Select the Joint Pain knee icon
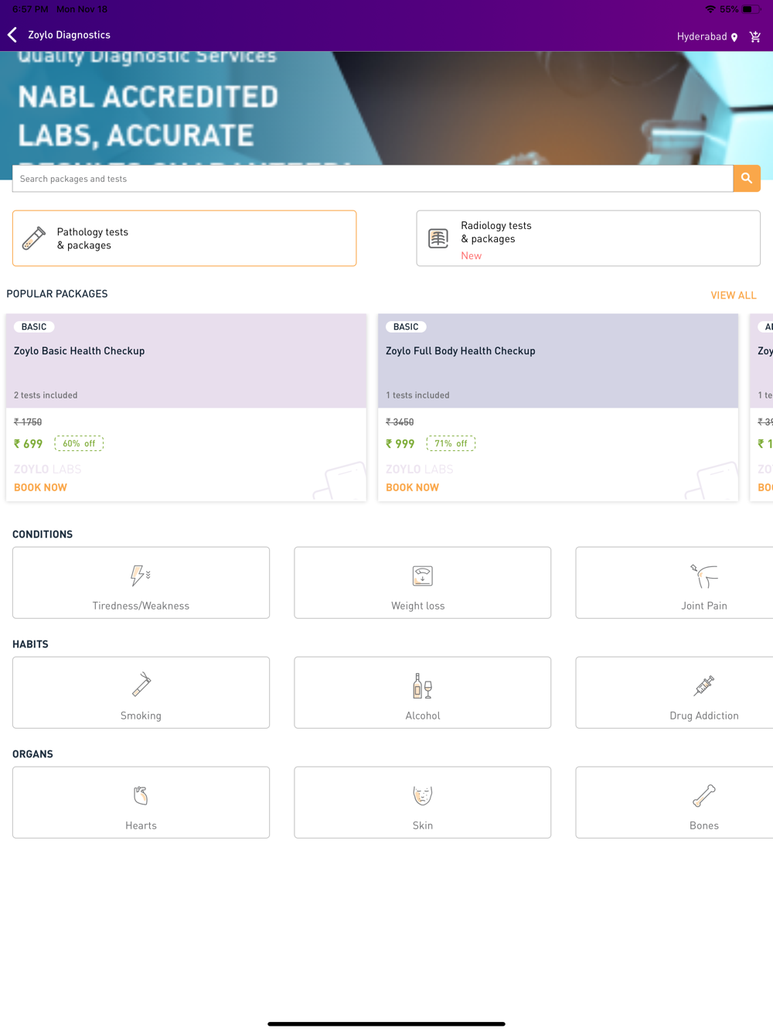The image size is (773, 1032). click(x=704, y=576)
